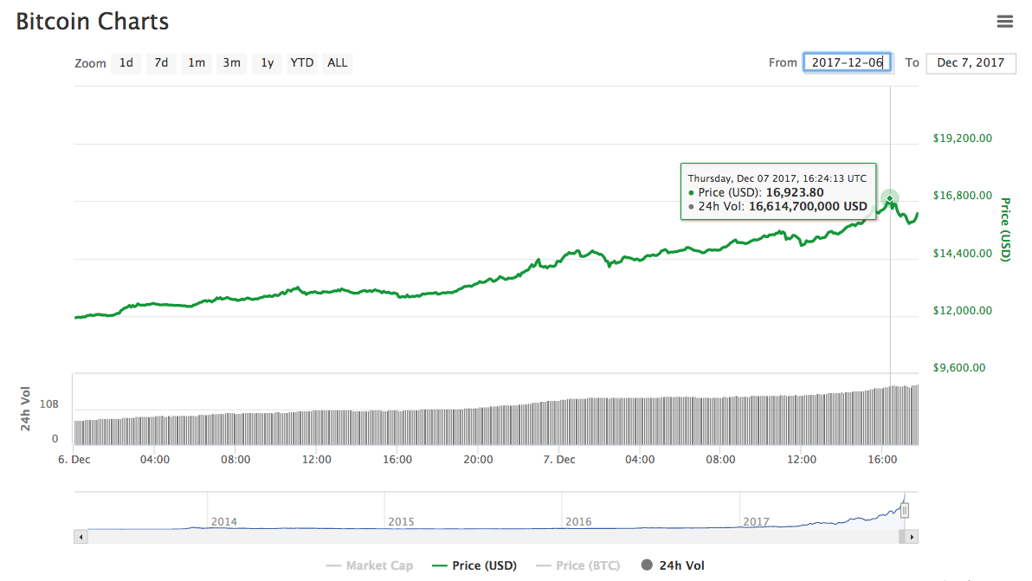
Task: Toggle 24h Vol series in legend
Action: tap(673, 565)
